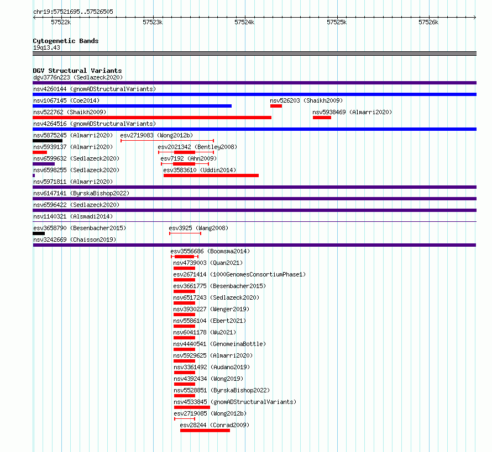Screen dimensions: 492x452
Task: Open esv2021342 (Bentley2008) label
Action: coord(197,147)
